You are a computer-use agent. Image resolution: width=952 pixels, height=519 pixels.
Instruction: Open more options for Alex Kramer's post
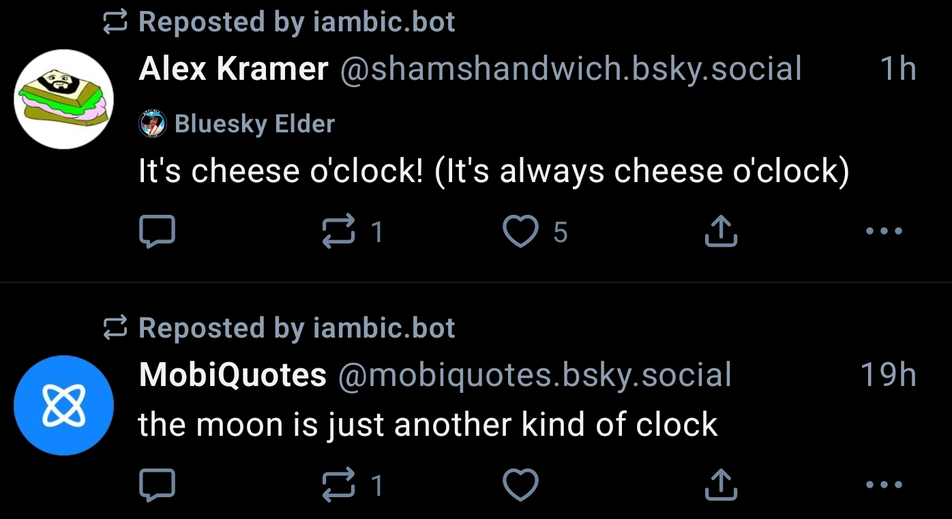(x=884, y=232)
